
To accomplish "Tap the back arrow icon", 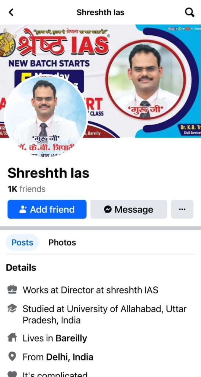I will click(x=11, y=12).
